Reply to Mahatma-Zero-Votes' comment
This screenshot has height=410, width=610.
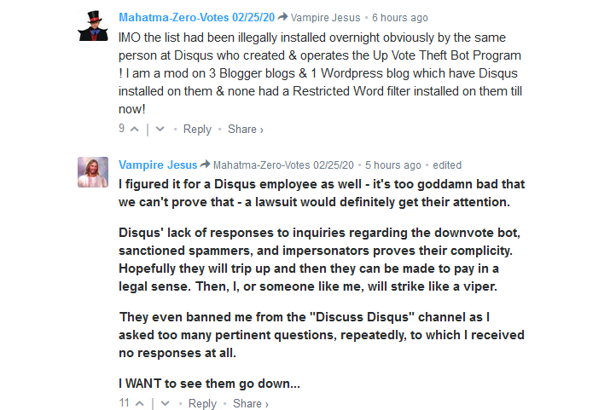[197, 129]
